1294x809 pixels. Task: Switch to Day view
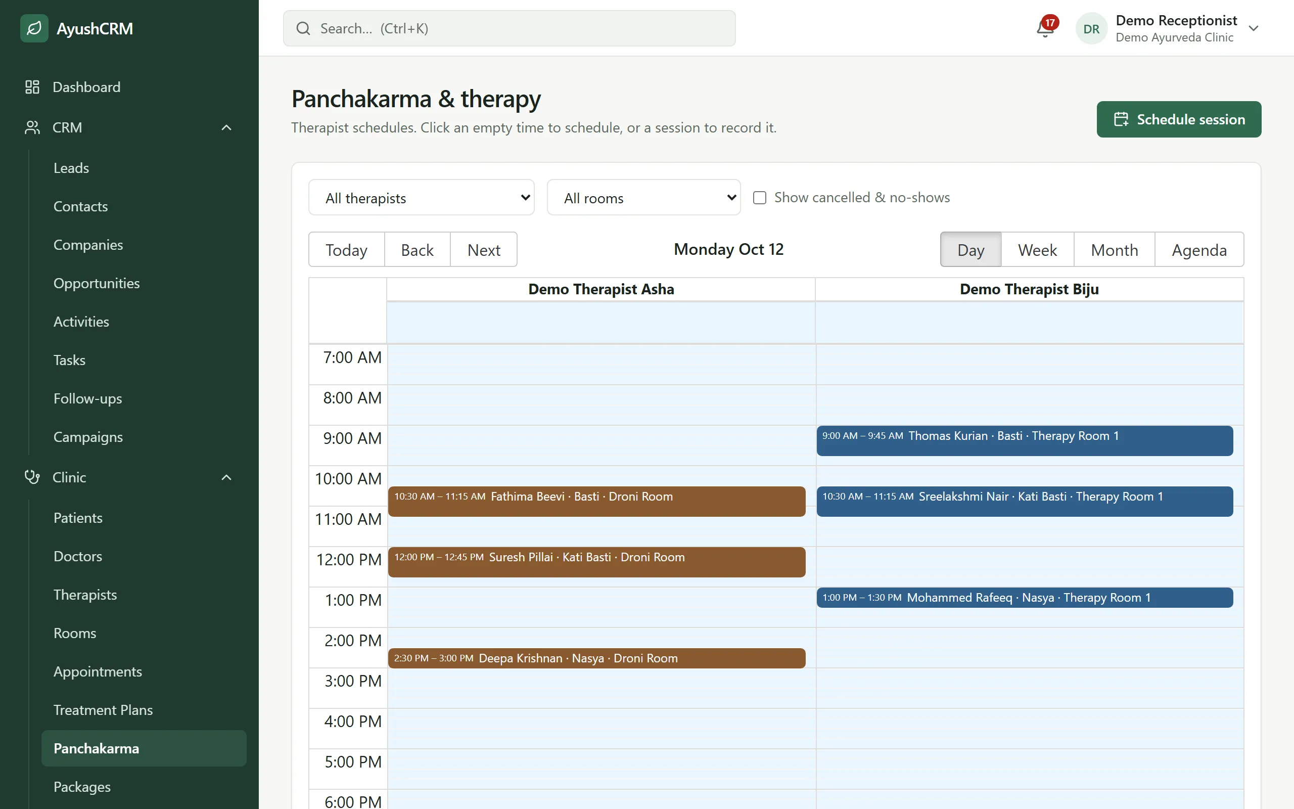(970, 249)
